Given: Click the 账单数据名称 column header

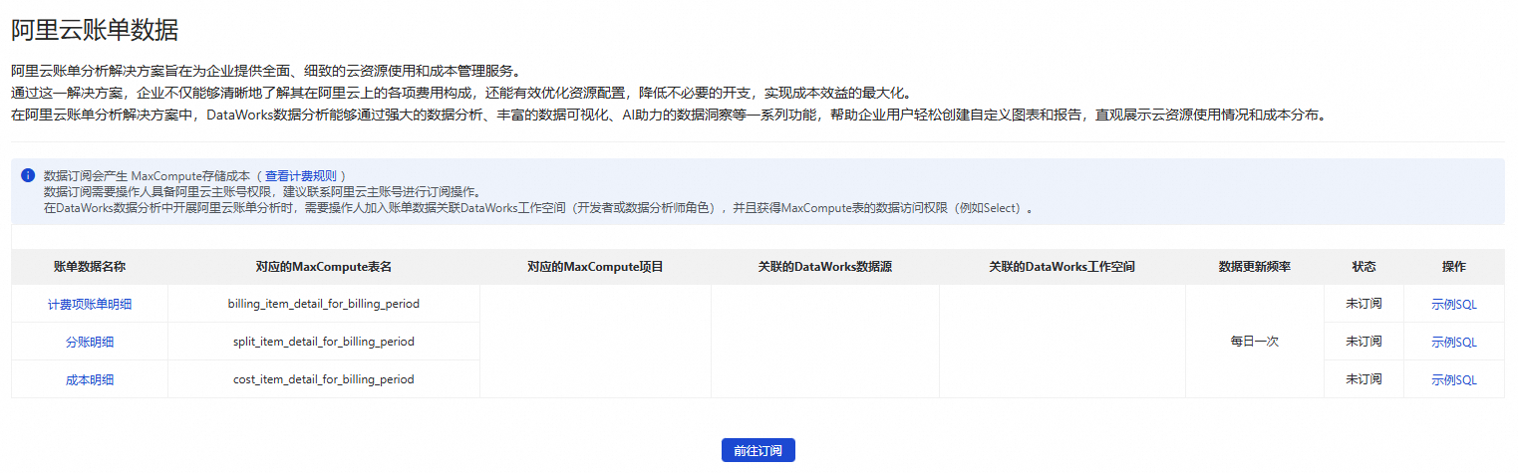Looking at the screenshot, I should tap(90, 267).
